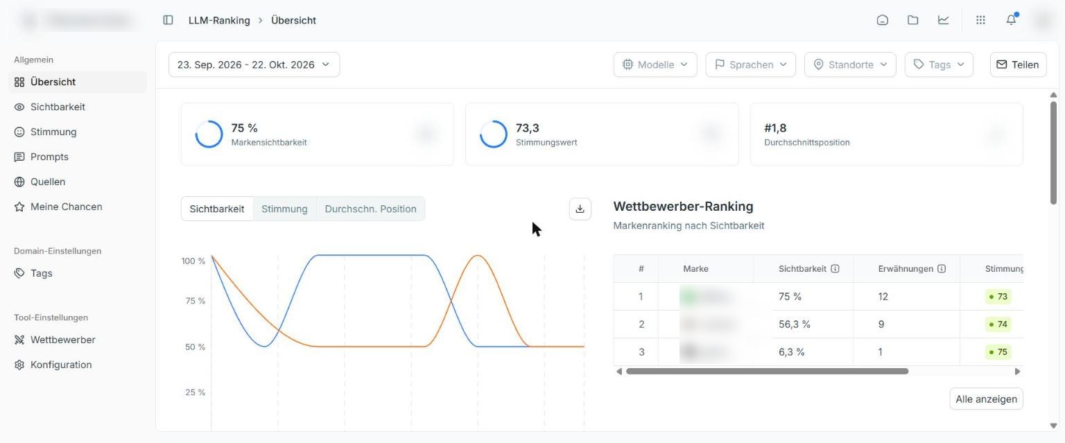
Task: Click the Wettbewerber-Ranking heading
Action: tap(683, 206)
